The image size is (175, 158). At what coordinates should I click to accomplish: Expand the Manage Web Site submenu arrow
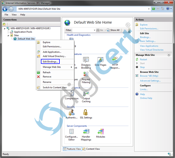click(x=72, y=67)
